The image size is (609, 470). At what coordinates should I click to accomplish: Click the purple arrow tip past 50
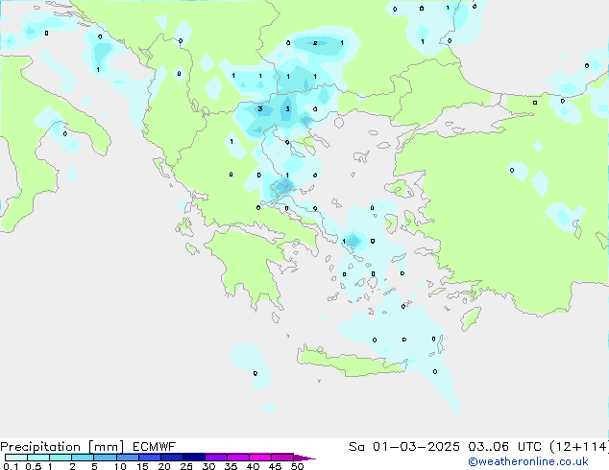pos(304,458)
